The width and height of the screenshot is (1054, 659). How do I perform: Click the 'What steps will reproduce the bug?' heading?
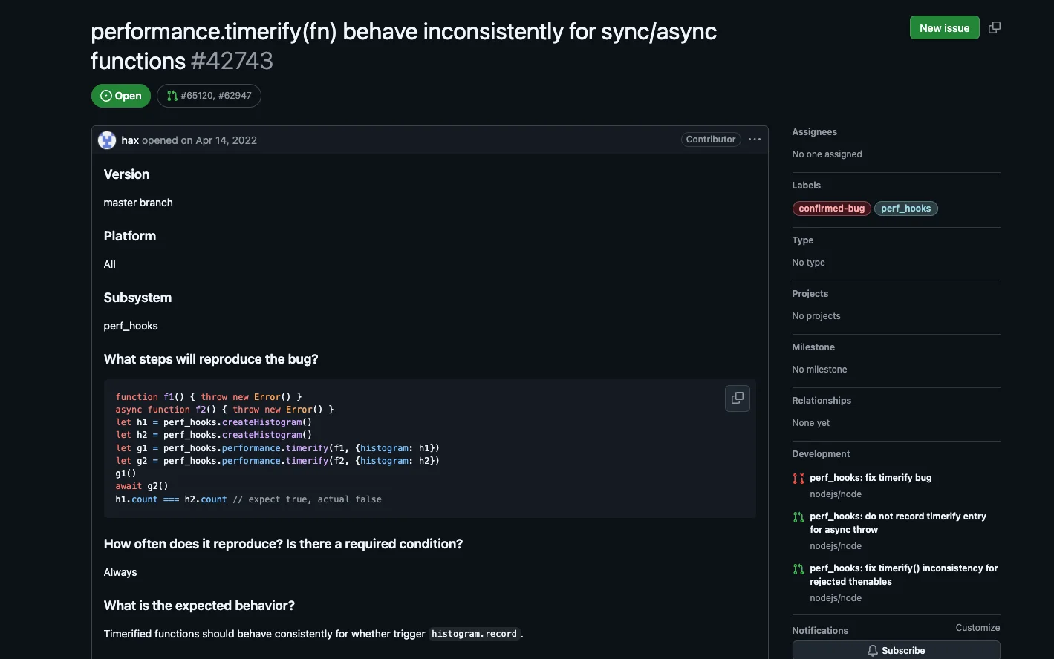point(211,359)
